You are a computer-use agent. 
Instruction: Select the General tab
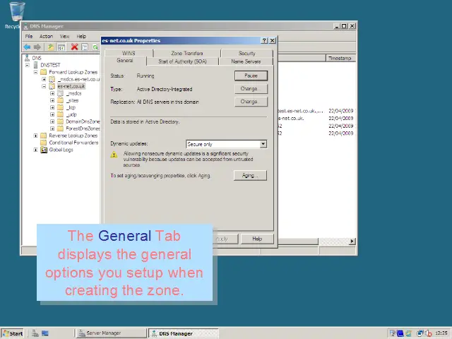click(x=125, y=61)
